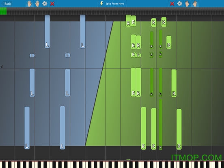
Task: Click the green played portion of the song progress bar
Action: (3, 11)
